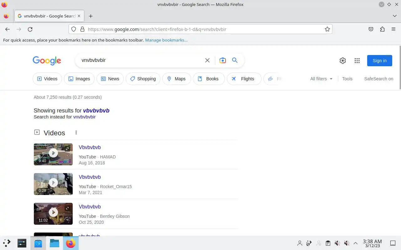Open Firefox hamburger application menu
Screen dimensions: 401x250
tap(393, 29)
